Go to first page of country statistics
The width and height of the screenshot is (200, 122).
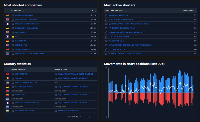pyautogui.click(x=80, y=117)
